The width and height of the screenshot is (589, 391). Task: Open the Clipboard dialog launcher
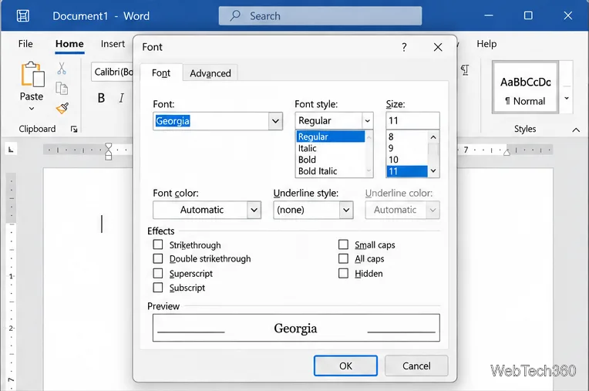tap(74, 130)
